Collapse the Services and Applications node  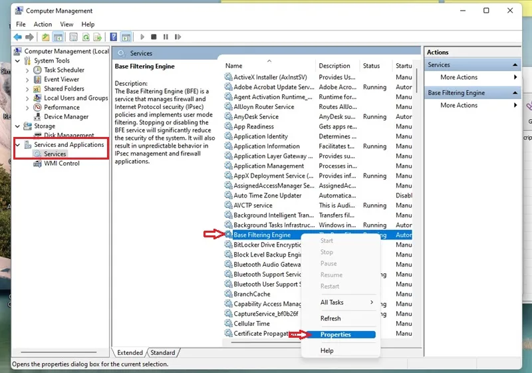[x=18, y=145]
